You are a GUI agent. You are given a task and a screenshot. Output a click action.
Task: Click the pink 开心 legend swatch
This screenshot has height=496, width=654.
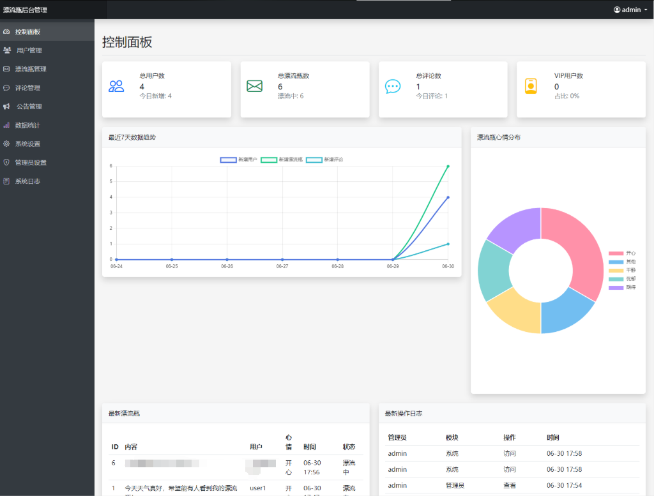pyautogui.click(x=616, y=253)
